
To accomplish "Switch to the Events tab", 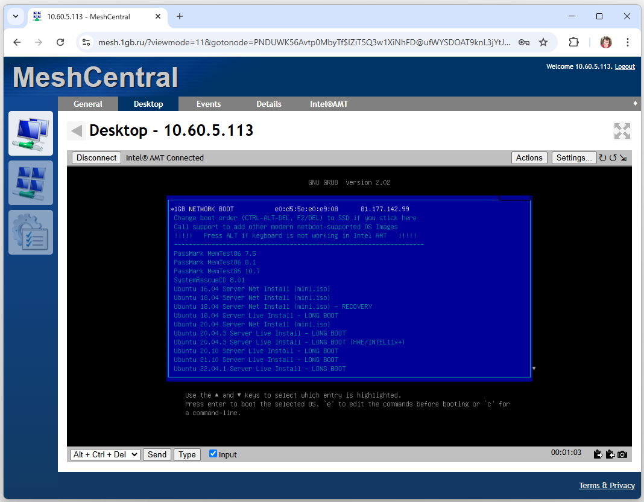I will pyautogui.click(x=209, y=104).
